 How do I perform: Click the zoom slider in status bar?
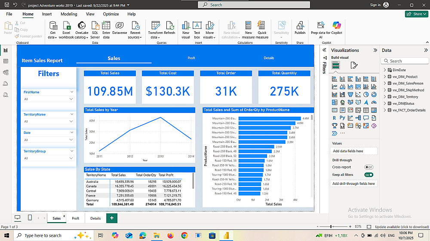click(x=331, y=226)
